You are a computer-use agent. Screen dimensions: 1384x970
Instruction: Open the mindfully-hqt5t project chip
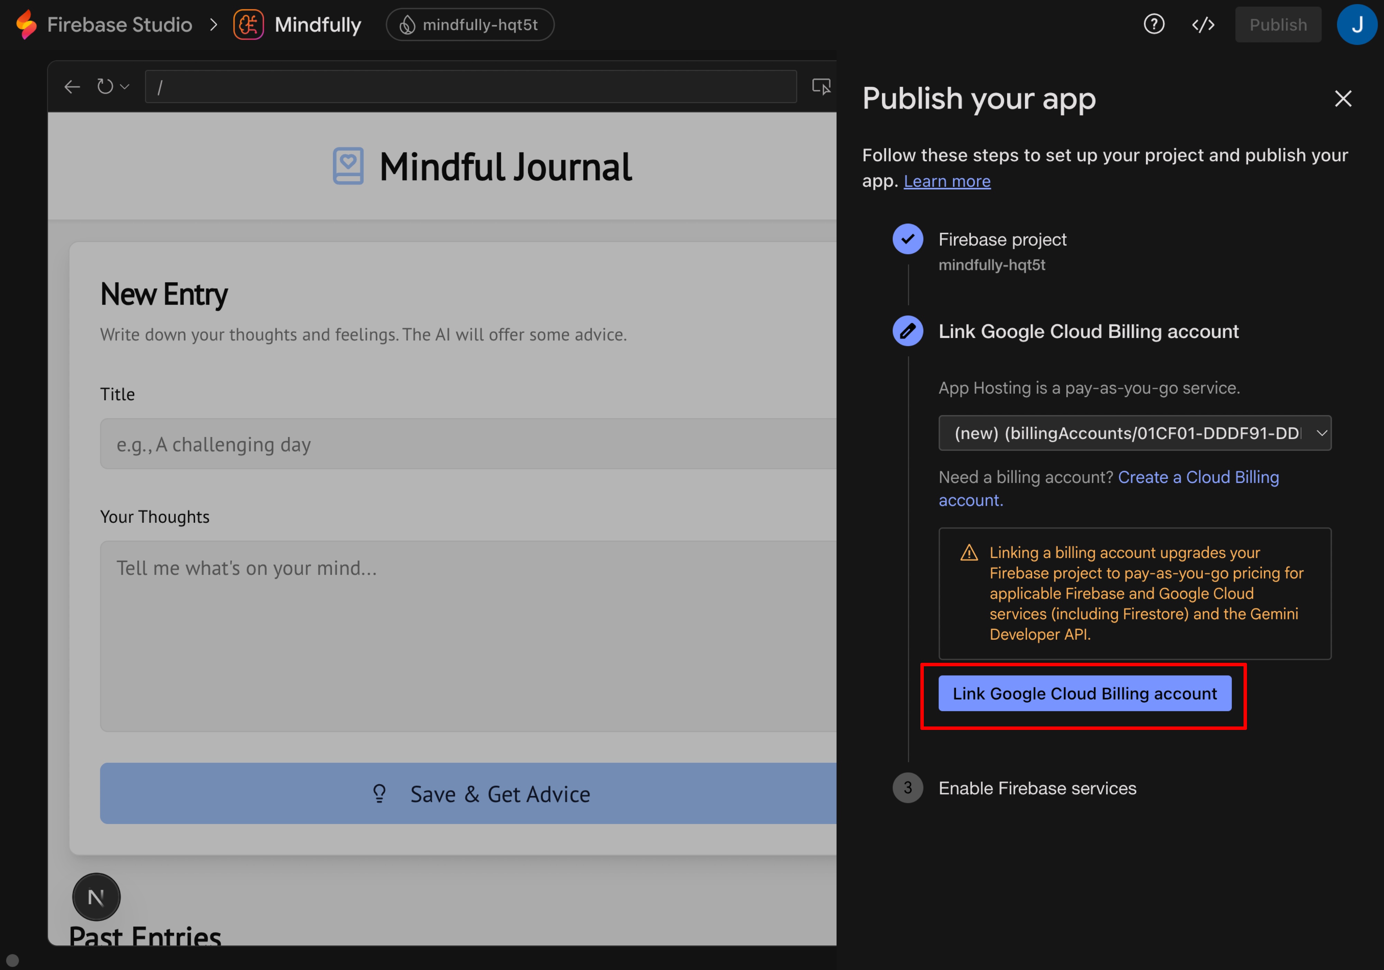pyautogui.click(x=470, y=25)
